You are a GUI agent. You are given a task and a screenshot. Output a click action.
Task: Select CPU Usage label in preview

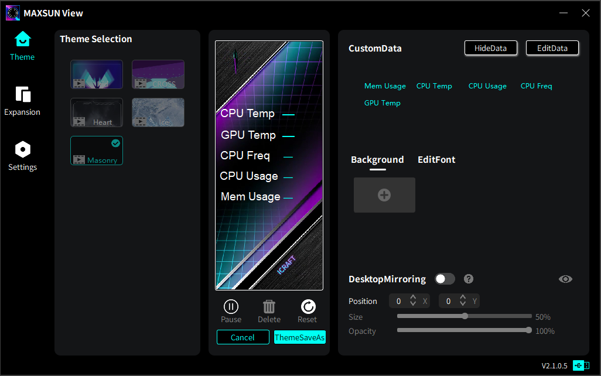(249, 176)
